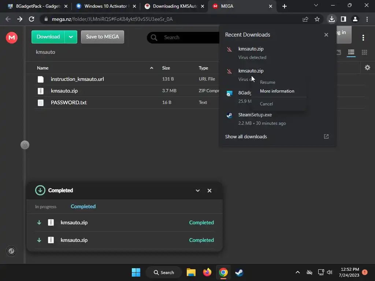Open volume control in tray
The height and width of the screenshot is (281, 375).
coord(330,272)
